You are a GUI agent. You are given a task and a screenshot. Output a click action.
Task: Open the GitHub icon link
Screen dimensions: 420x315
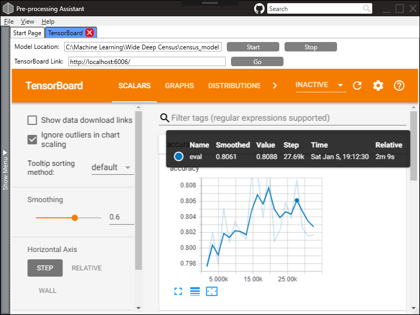[259, 9]
